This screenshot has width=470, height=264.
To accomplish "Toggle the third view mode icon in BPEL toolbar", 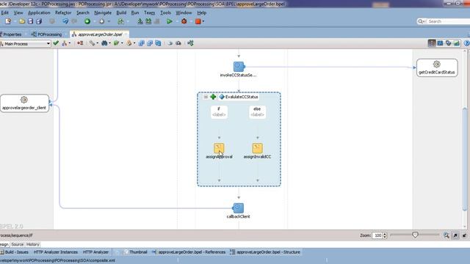I will [x=448, y=43].
